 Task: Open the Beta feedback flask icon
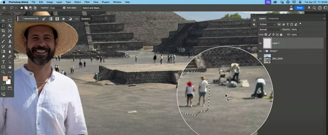[x=291, y=8]
